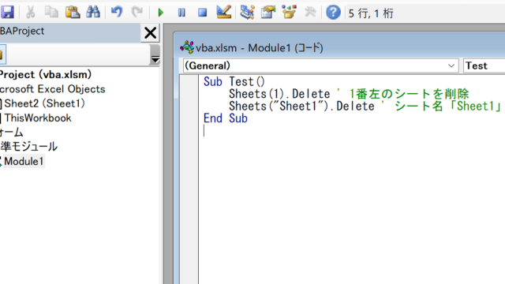
Task: Open the Properties Window icon
Action: 268,13
